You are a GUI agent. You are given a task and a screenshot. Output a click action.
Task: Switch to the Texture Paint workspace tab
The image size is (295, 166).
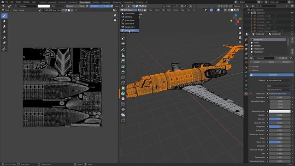tap(85, 2)
